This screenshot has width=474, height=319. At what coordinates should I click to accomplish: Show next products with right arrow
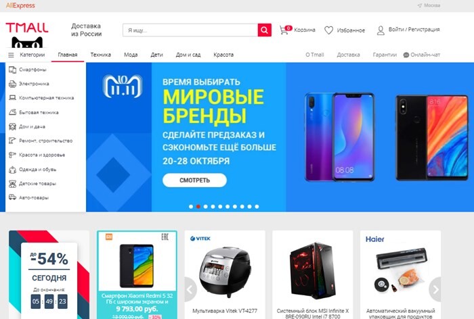435,289
